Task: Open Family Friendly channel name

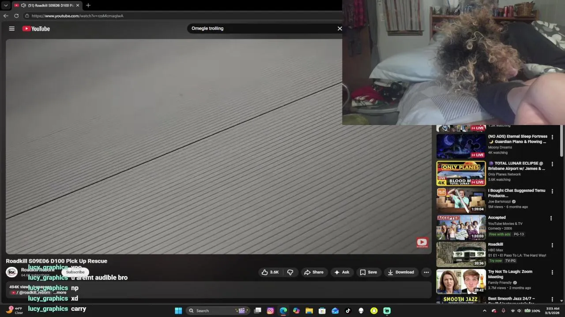Action: coord(500,283)
